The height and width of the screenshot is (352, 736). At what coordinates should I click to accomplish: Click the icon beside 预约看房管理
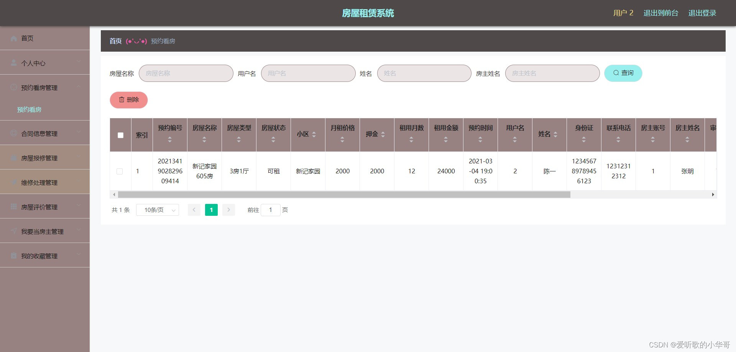pos(14,87)
